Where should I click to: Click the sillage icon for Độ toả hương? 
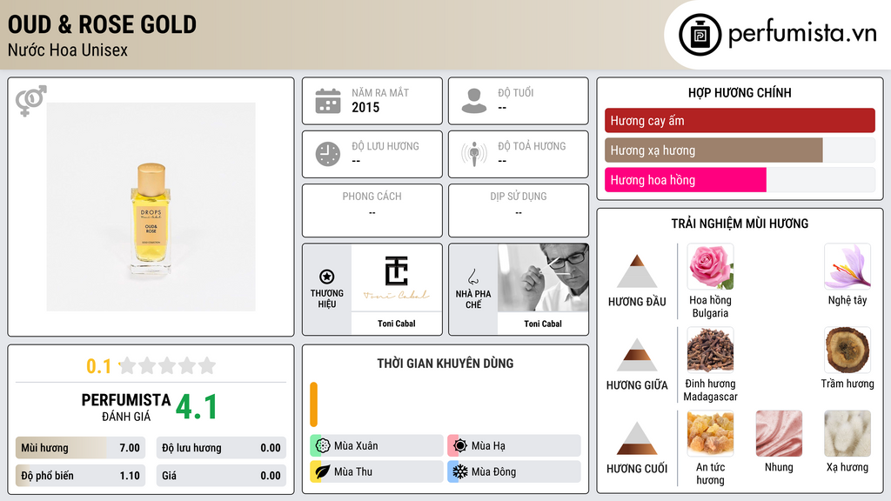point(474,154)
